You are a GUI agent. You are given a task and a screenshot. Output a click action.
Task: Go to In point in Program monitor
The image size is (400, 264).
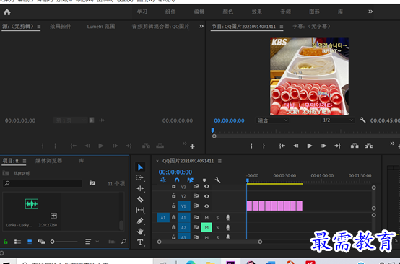click(282, 146)
